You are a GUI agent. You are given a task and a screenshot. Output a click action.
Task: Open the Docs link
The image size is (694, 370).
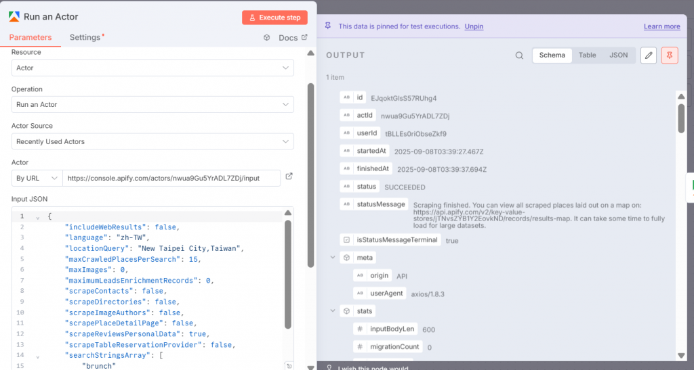[288, 38]
